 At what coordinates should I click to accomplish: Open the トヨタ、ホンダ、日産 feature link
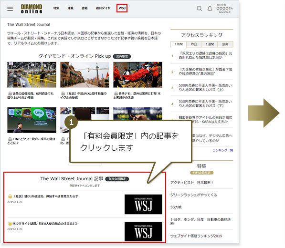(x=201, y=221)
